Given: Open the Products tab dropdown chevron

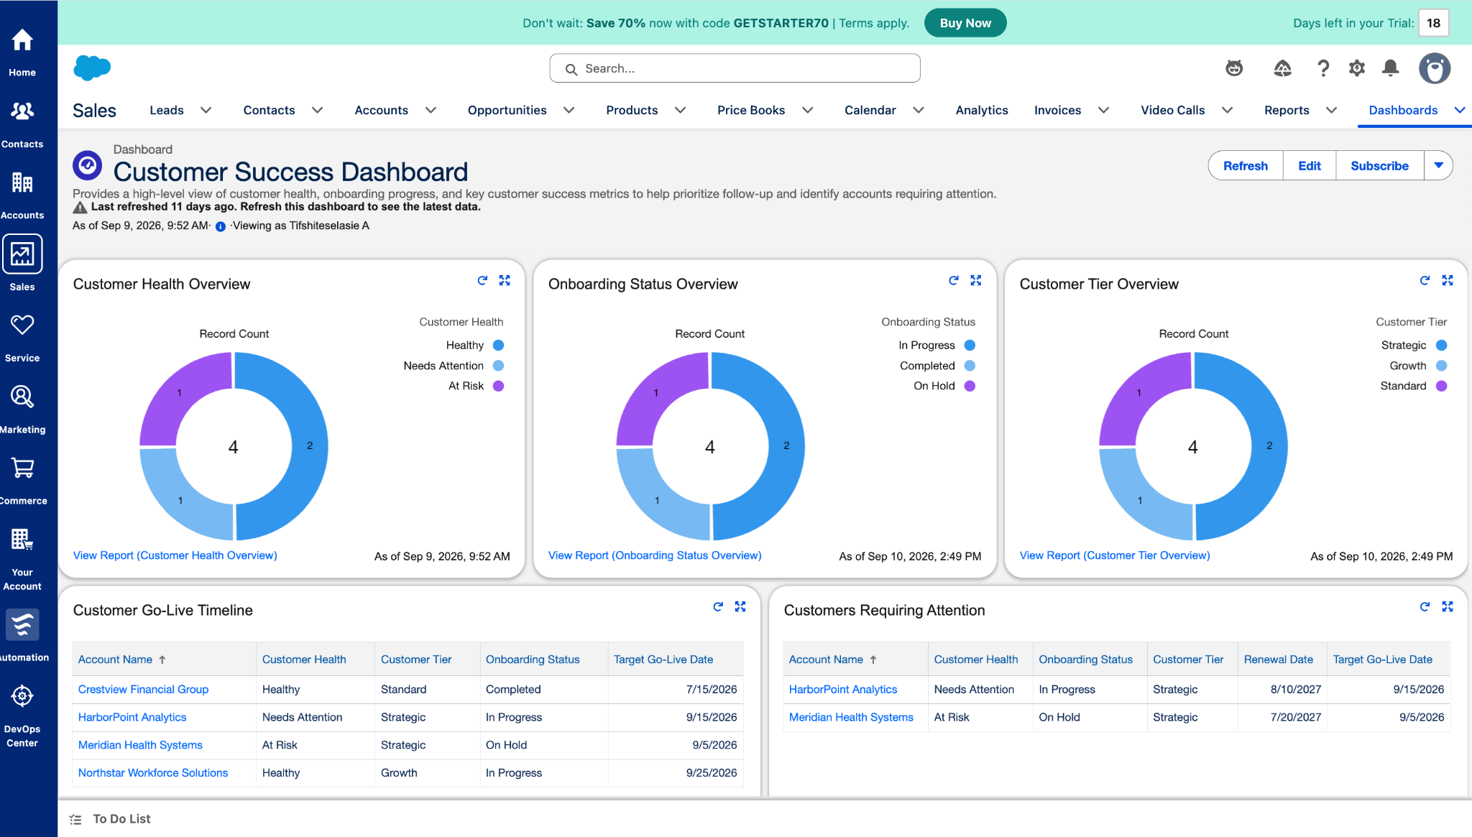Looking at the screenshot, I should (680, 110).
